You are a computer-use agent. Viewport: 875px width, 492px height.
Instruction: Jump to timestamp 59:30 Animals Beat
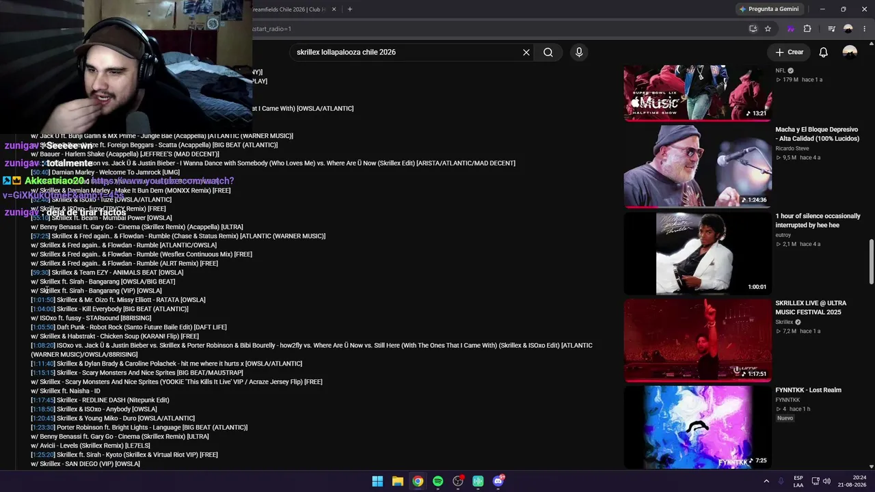point(40,273)
